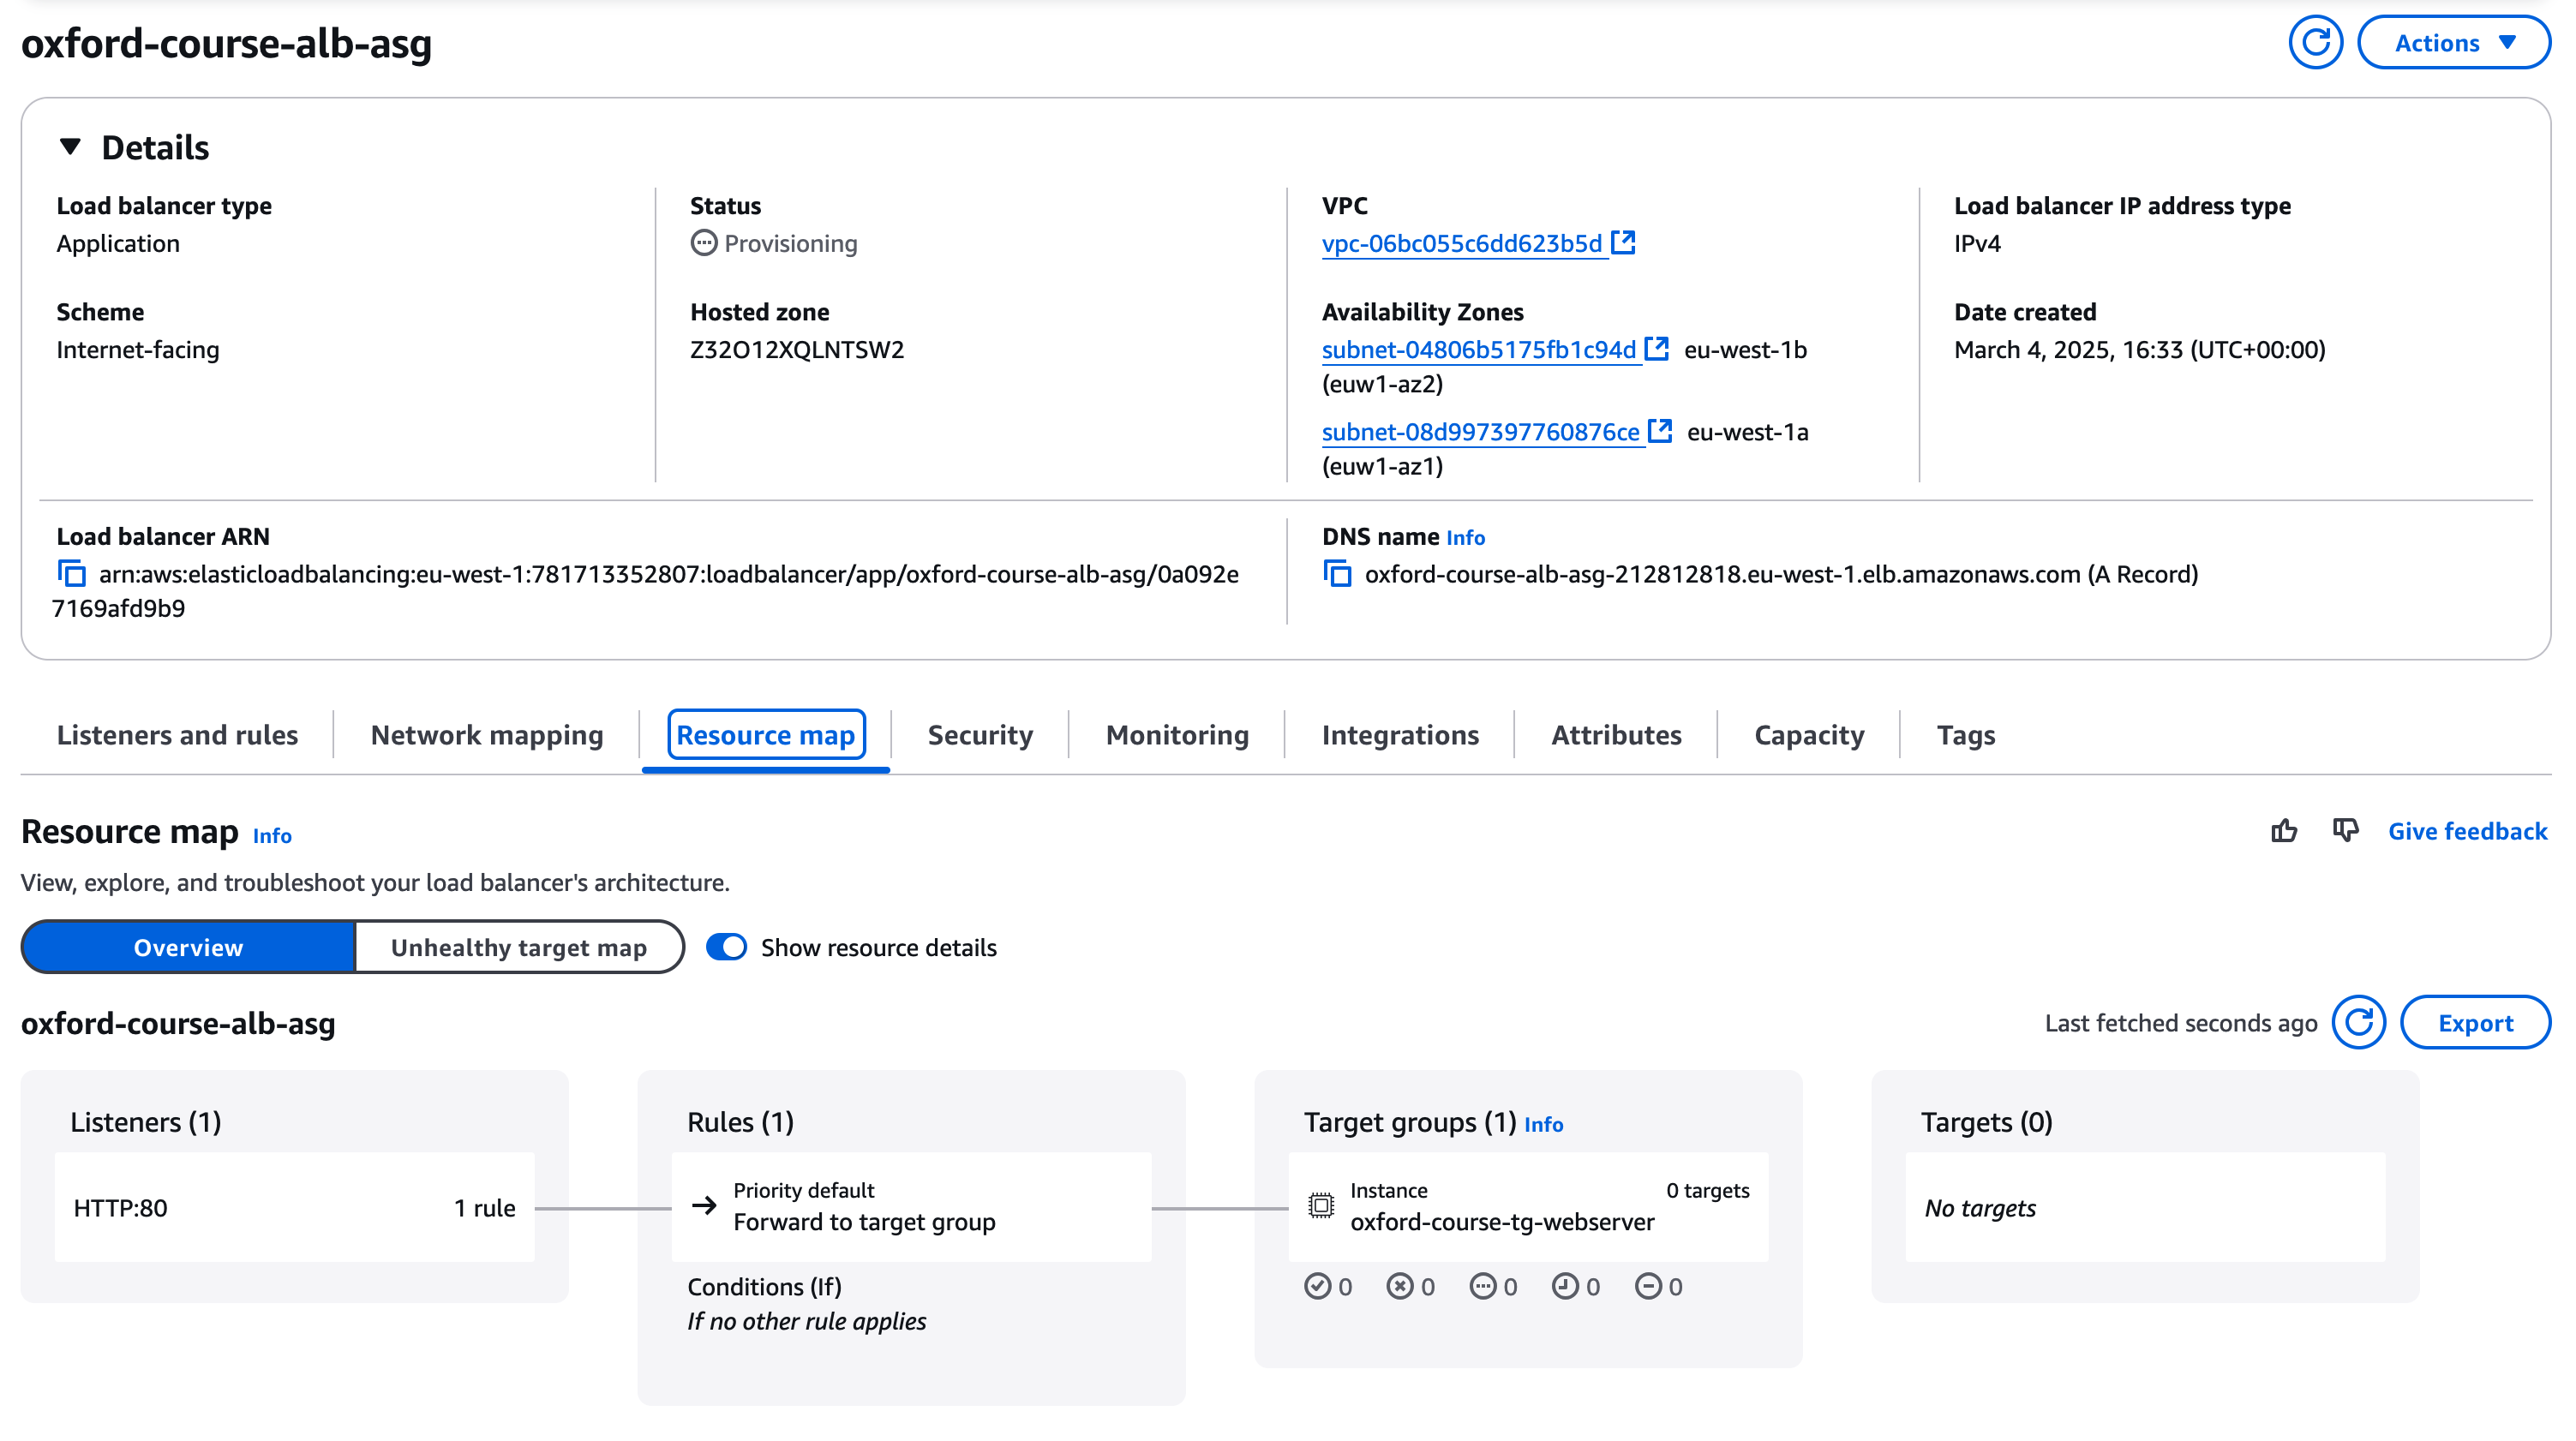Click Info next to DNS name
The height and width of the screenshot is (1441, 2576).
pyautogui.click(x=1465, y=538)
